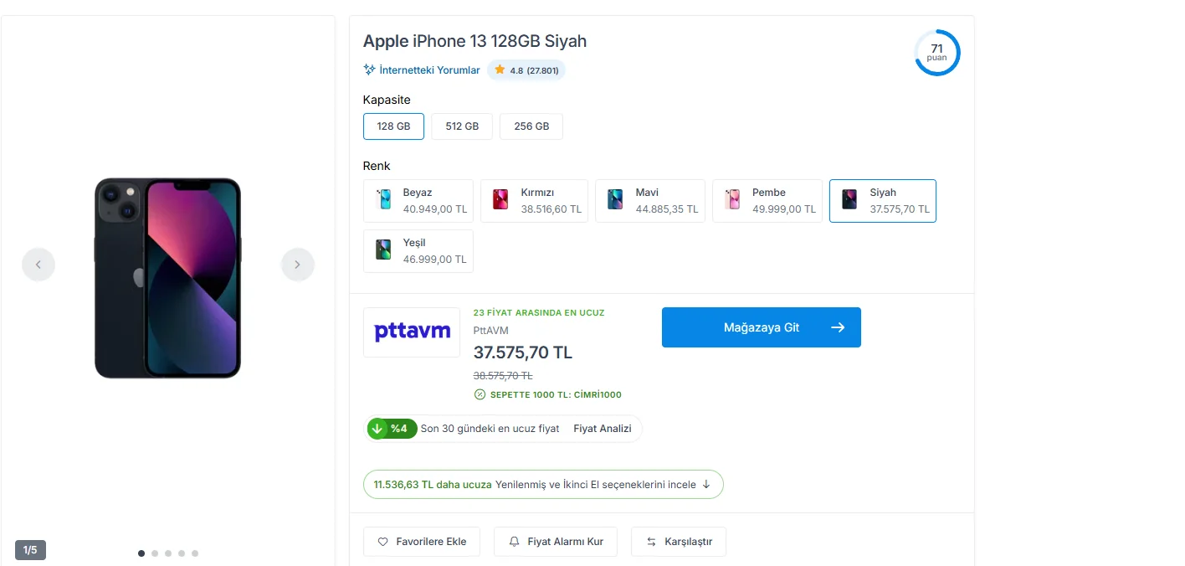The width and height of the screenshot is (1185, 566).
Task: Open the PttAVM store logo
Action: click(x=412, y=332)
